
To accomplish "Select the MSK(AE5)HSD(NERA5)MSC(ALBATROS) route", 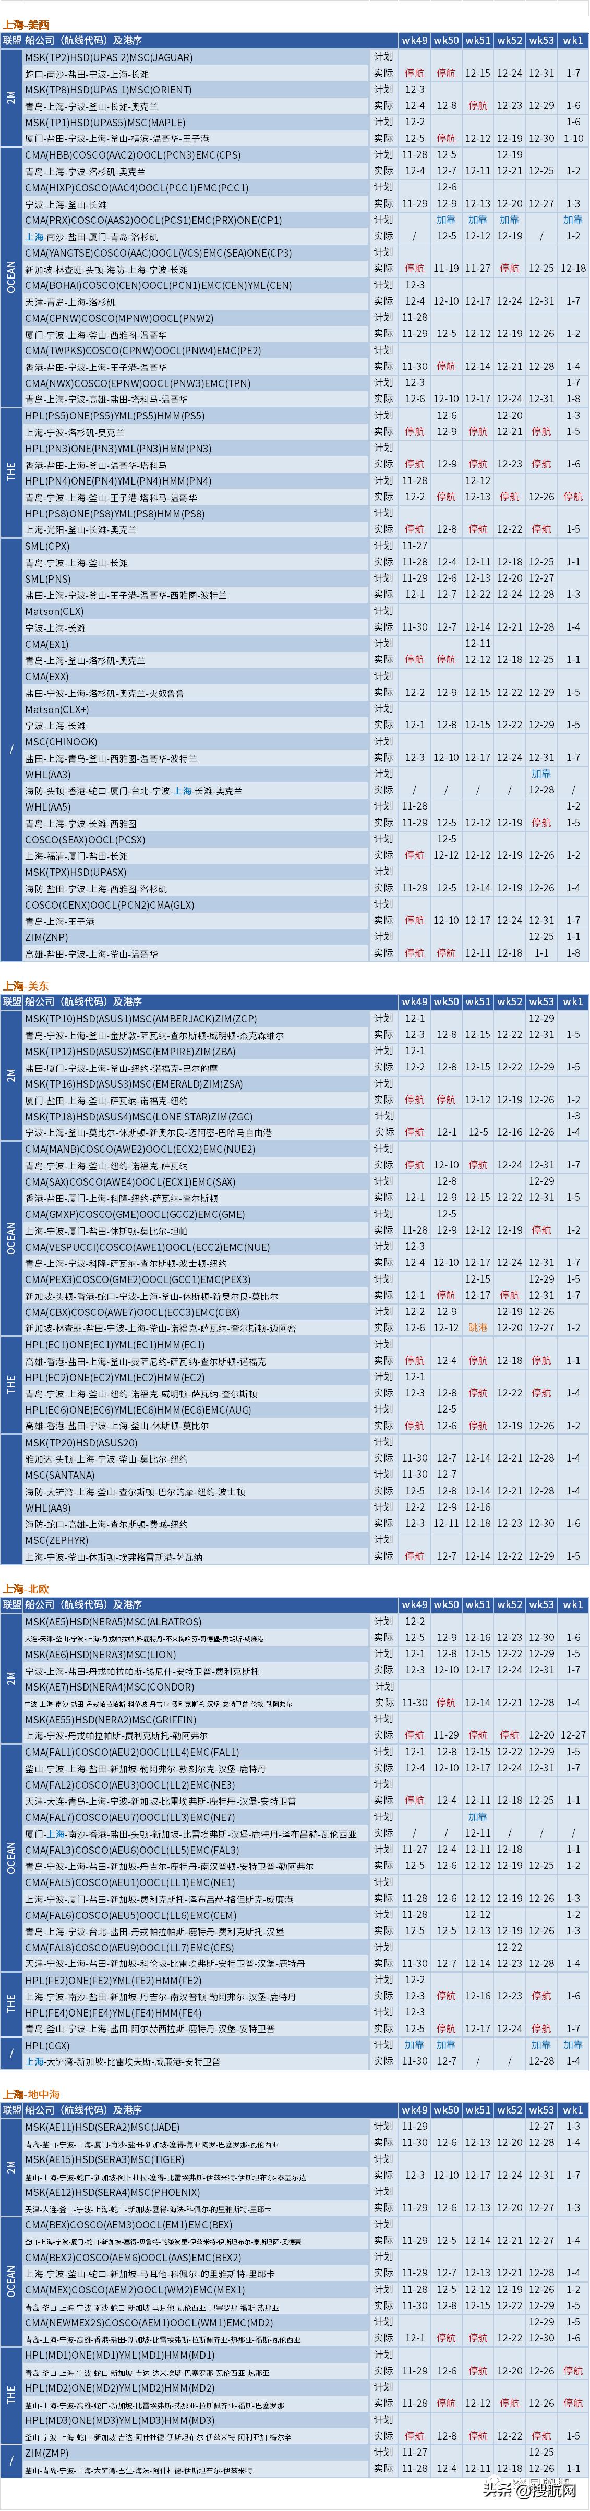I will pos(113,1622).
